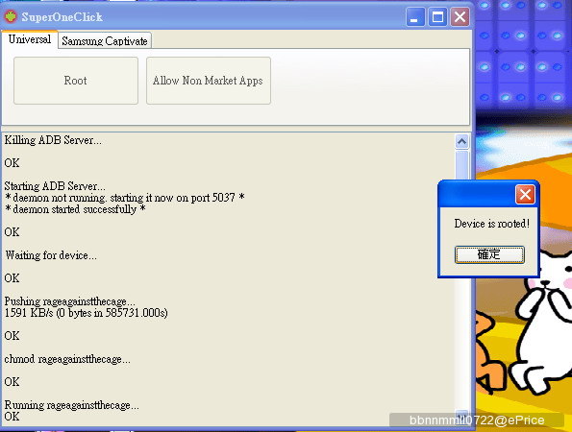Image resolution: width=572 pixels, height=432 pixels.
Task: Open the Samsung Captivate tab
Action: point(105,40)
